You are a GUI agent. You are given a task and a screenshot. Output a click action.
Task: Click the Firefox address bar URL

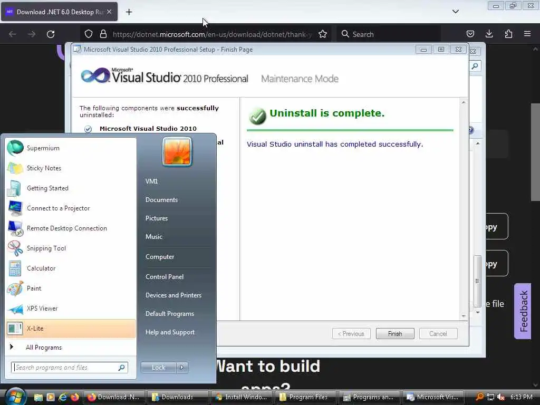[212, 34]
